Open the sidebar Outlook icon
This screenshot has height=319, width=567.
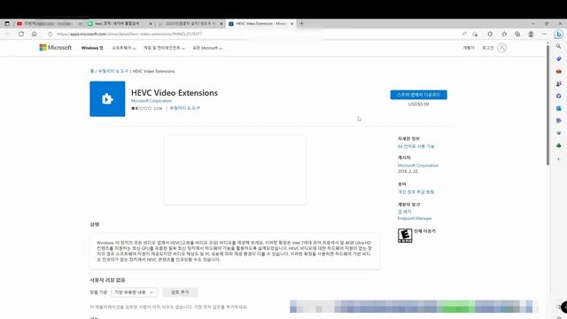coord(559,108)
